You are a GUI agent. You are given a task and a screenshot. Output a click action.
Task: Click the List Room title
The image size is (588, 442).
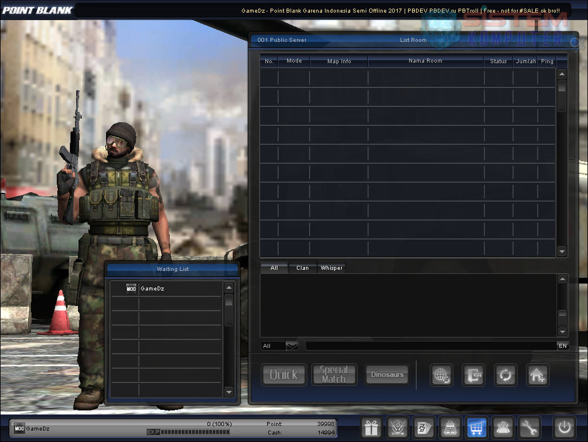point(413,40)
